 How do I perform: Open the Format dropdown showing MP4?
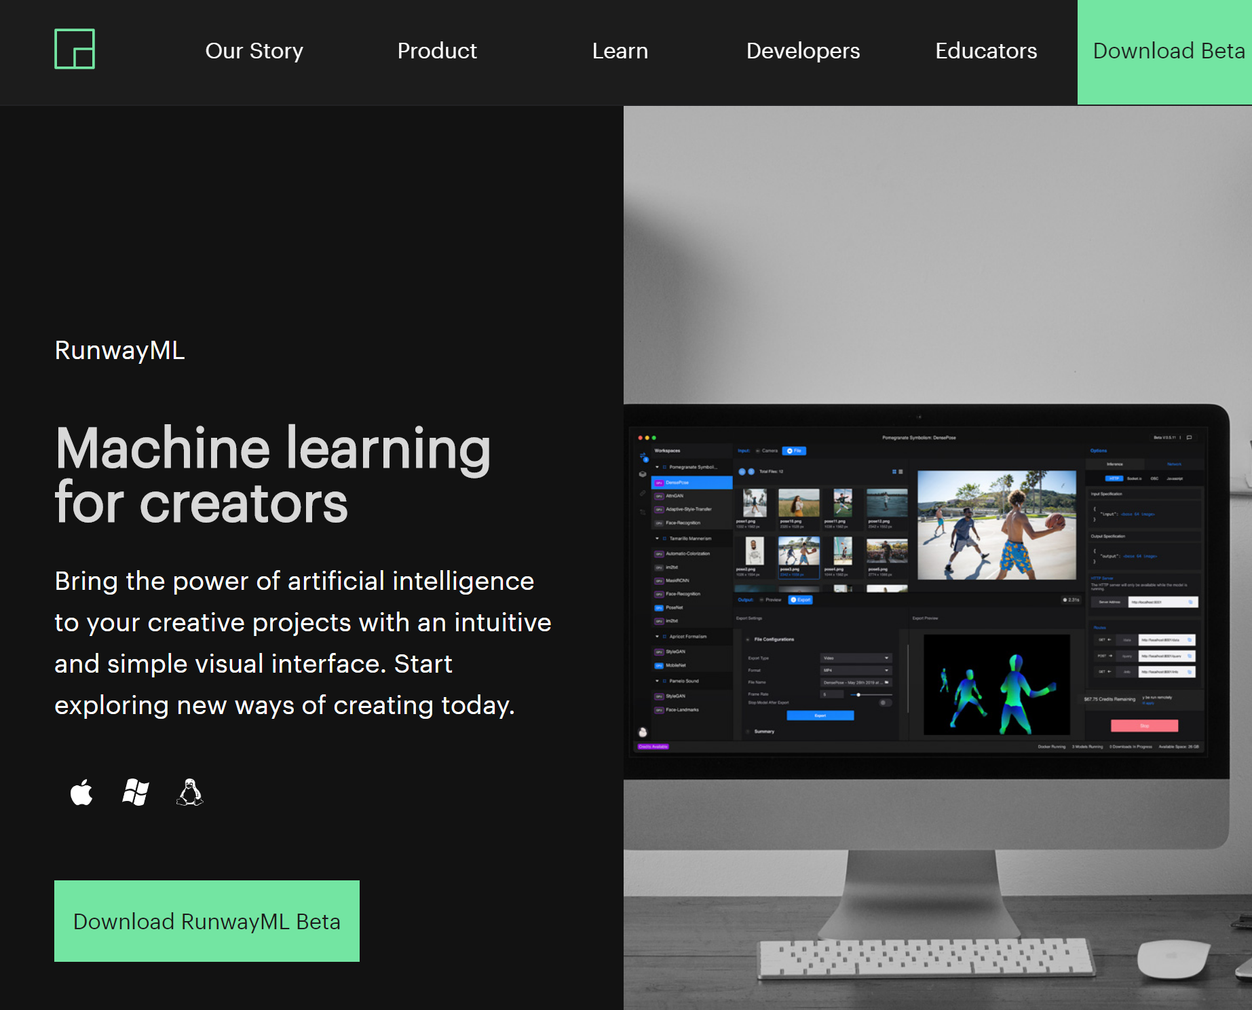(856, 670)
